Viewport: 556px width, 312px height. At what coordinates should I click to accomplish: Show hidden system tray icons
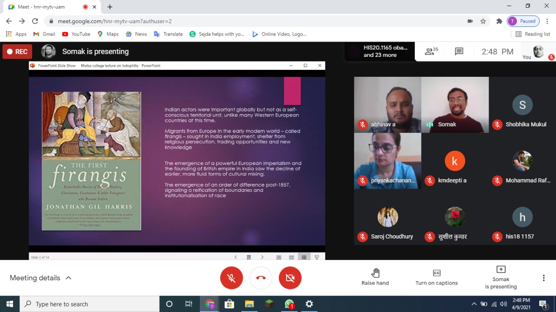click(x=474, y=304)
